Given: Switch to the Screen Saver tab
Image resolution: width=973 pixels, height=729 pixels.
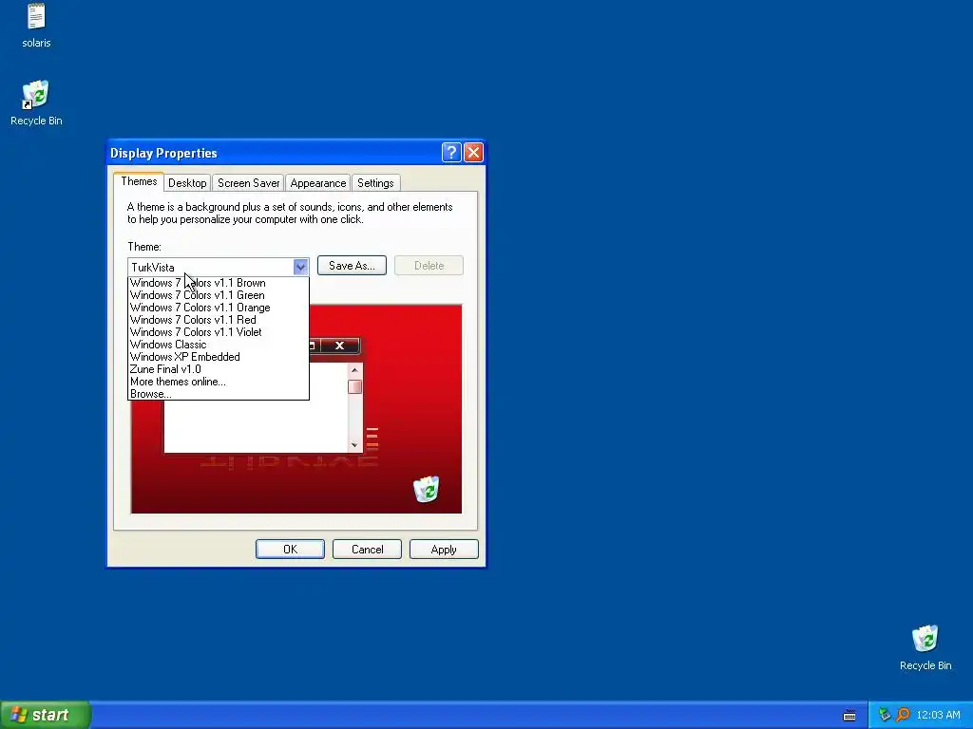Looking at the screenshot, I should [248, 183].
